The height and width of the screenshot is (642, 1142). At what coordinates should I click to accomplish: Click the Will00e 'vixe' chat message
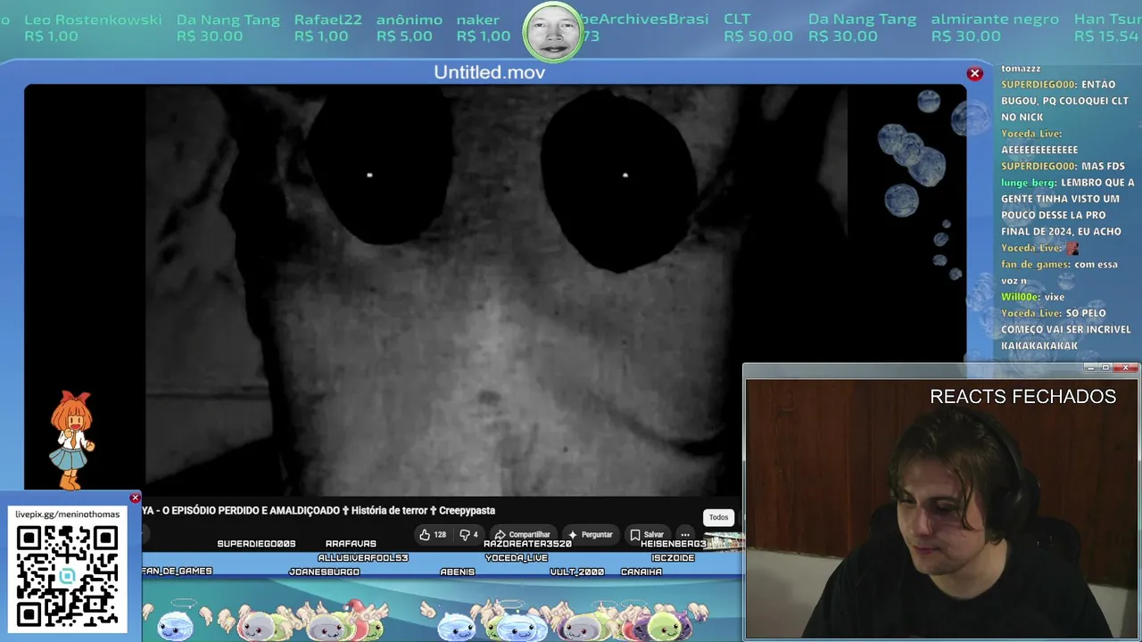click(x=1032, y=297)
